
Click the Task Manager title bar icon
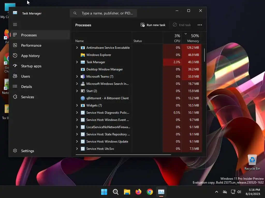coord(15,13)
